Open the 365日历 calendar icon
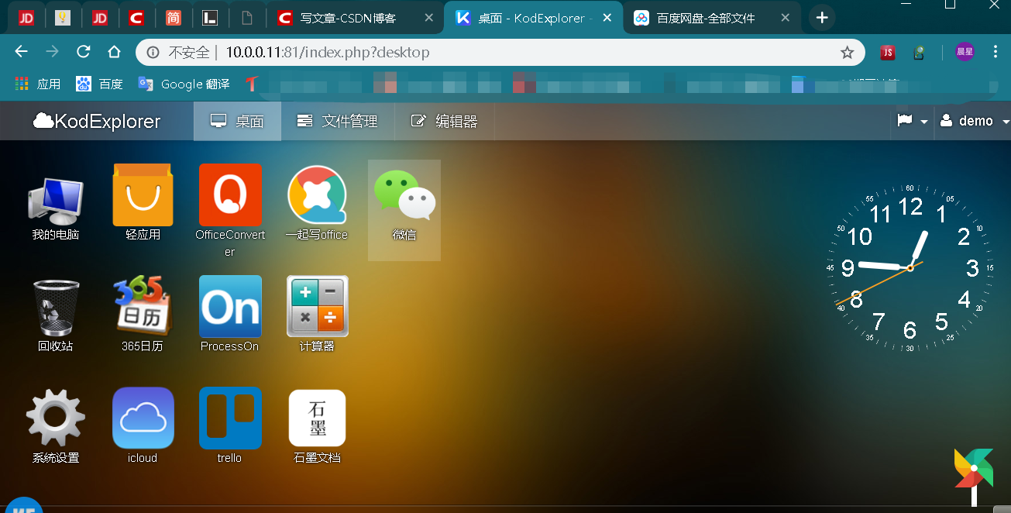This screenshot has width=1011, height=513. [143, 306]
